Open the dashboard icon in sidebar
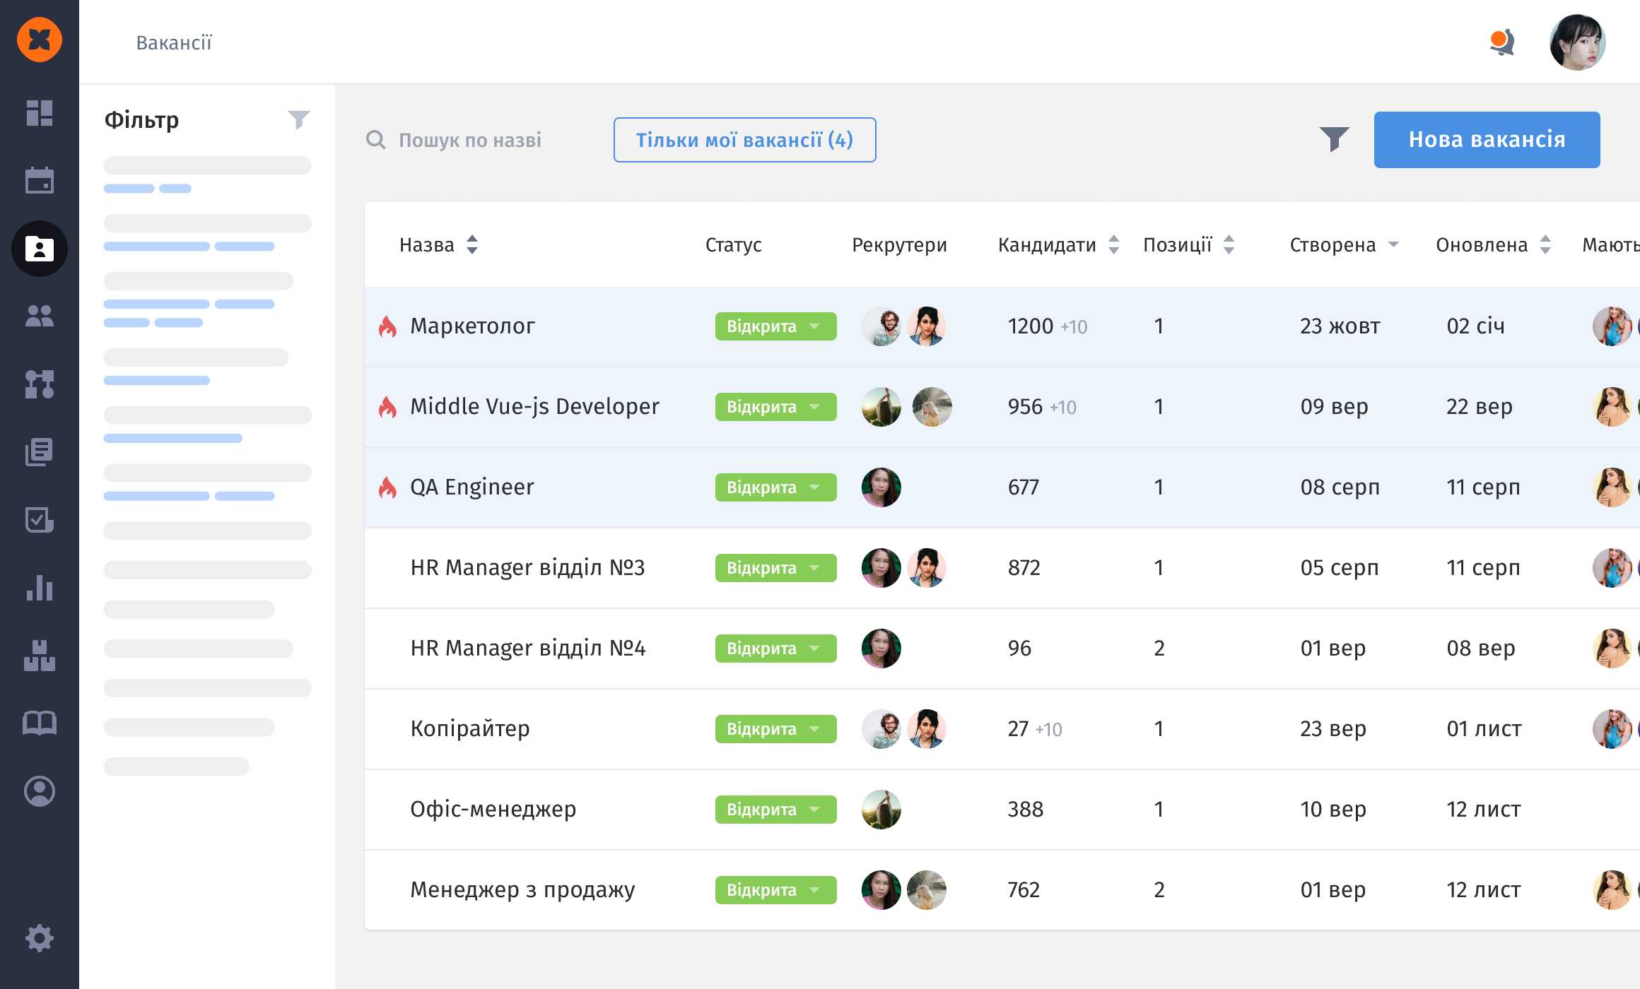The height and width of the screenshot is (989, 1640). pyautogui.click(x=40, y=113)
